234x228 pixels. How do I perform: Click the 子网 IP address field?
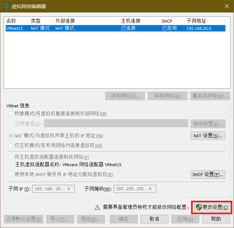pyautogui.click(x=53, y=189)
